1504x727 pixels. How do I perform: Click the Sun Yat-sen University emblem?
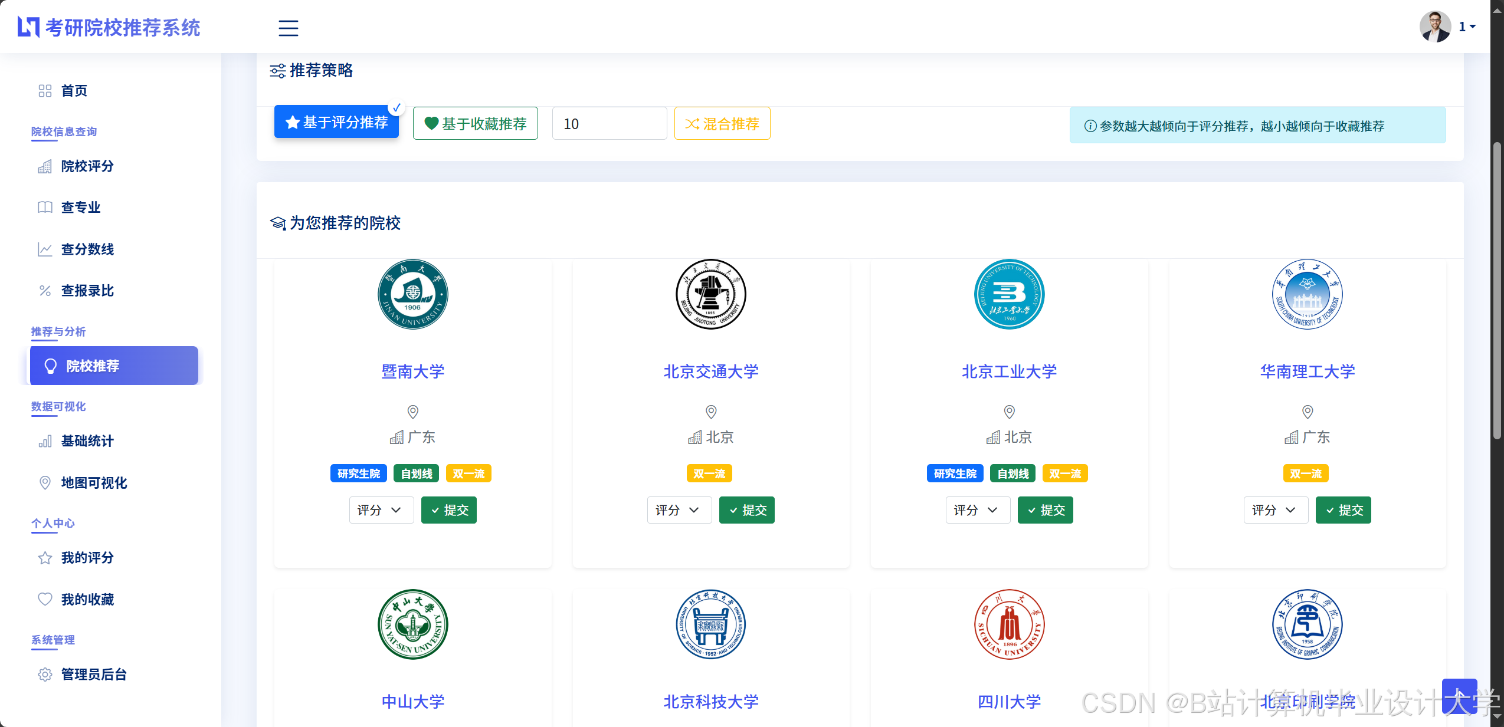coord(412,624)
